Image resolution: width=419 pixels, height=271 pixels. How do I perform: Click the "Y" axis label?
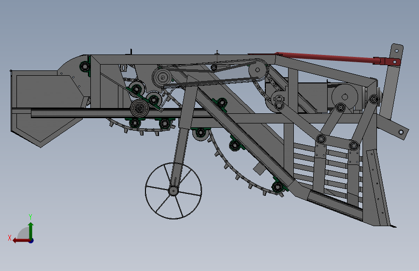tap(30, 217)
